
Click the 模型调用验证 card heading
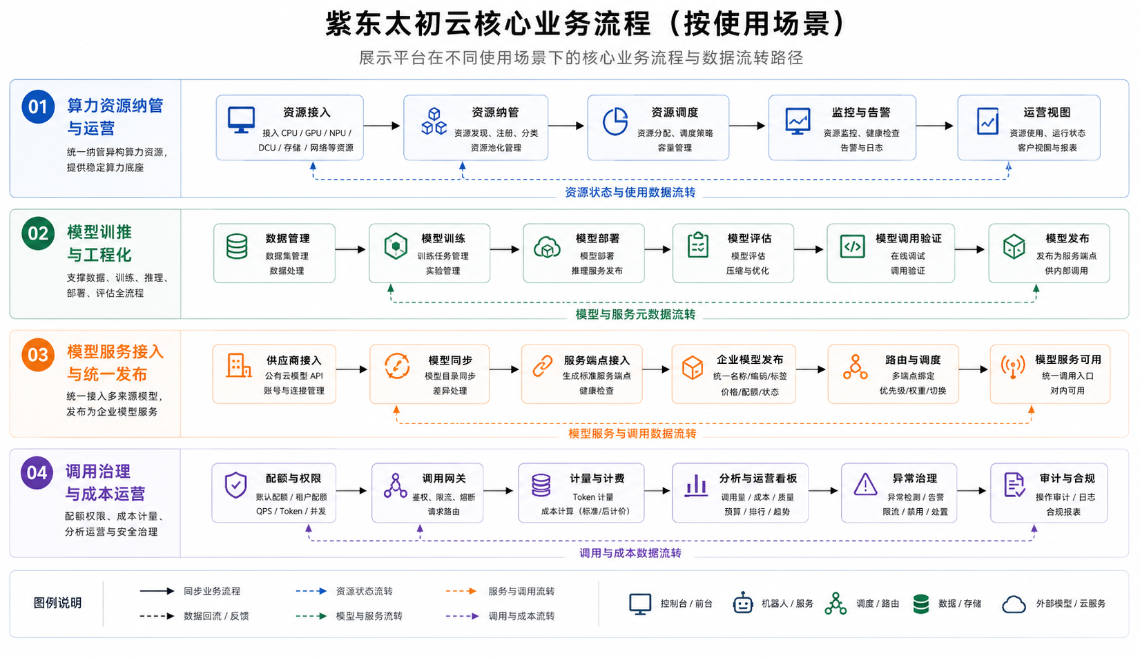point(908,238)
